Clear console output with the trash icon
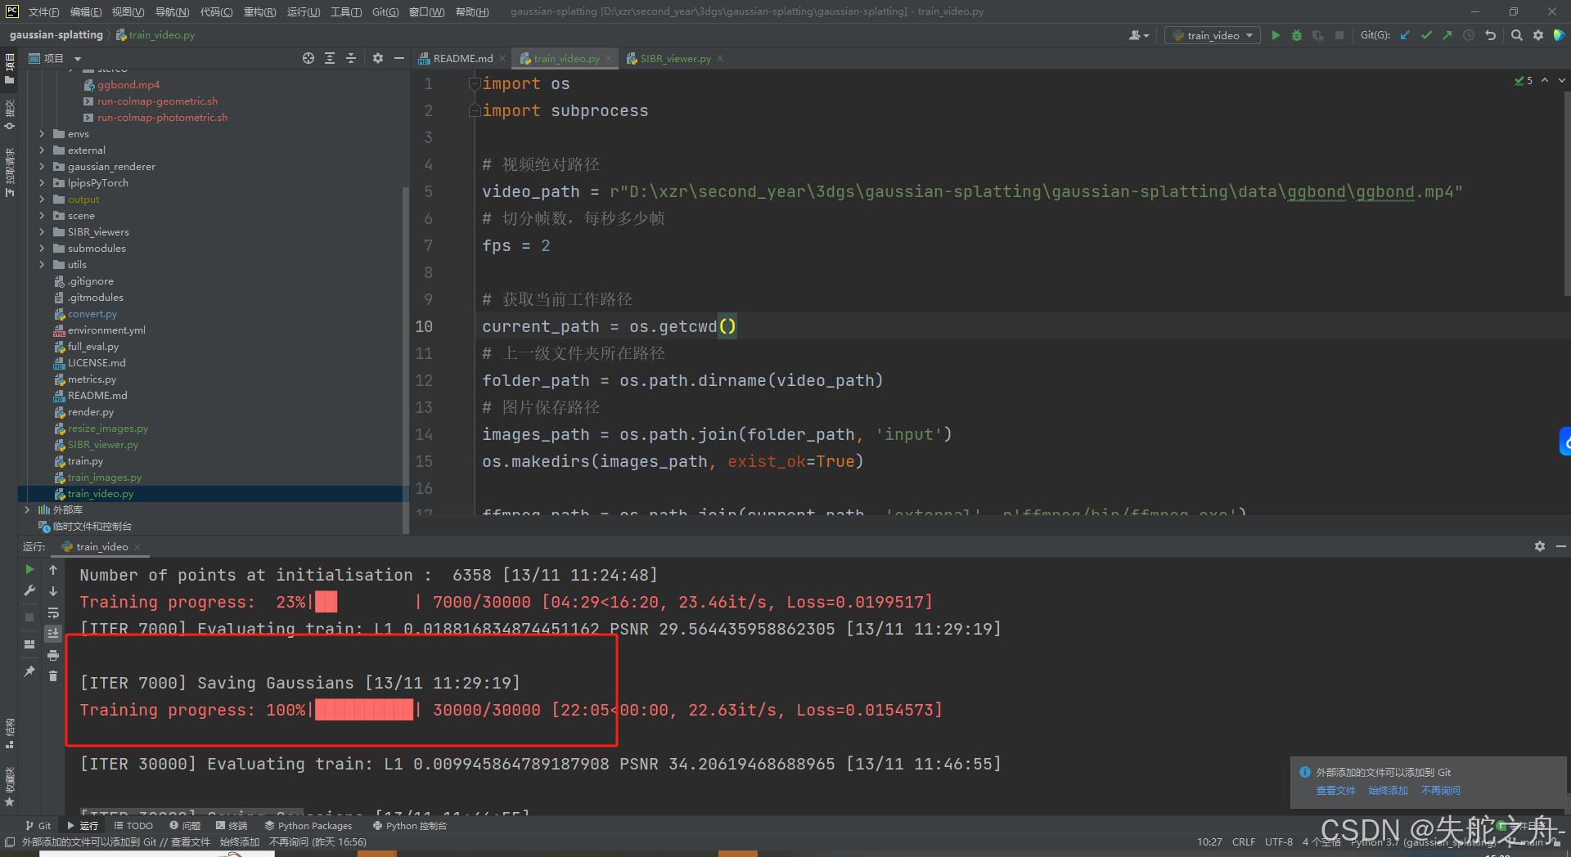This screenshot has width=1571, height=857. point(53,676)
